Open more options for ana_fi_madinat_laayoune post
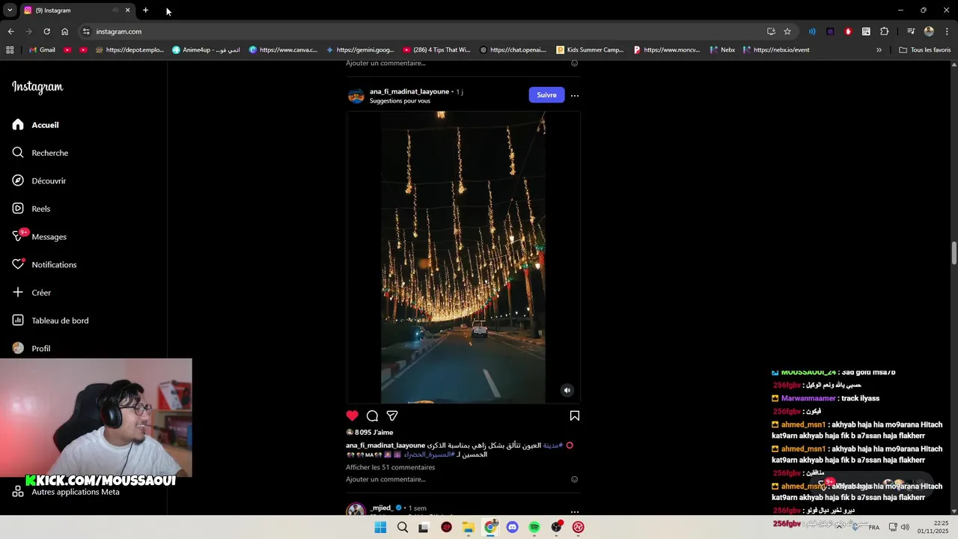 coord(575,95)
